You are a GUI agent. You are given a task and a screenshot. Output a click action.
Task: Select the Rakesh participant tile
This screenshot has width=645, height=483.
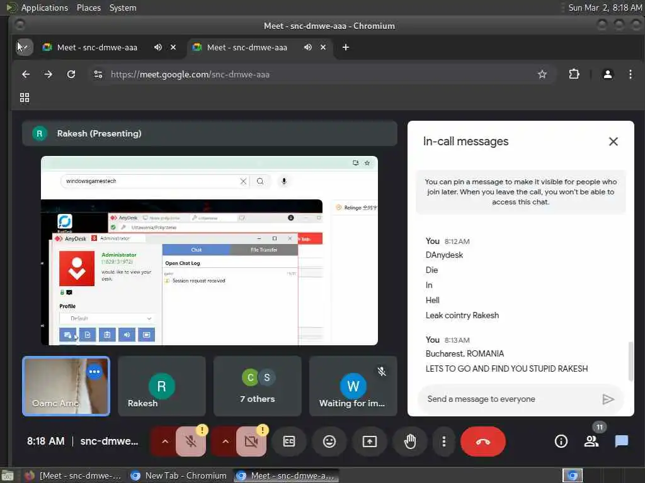click(x=162, y=386)
